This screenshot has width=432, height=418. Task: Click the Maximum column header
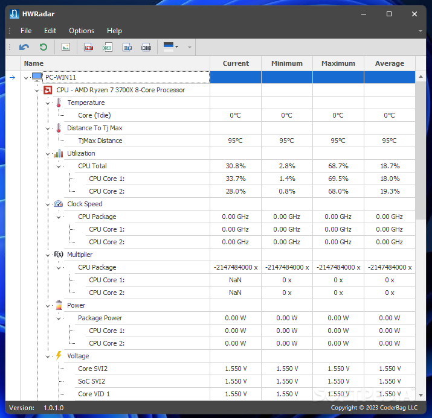338,63
